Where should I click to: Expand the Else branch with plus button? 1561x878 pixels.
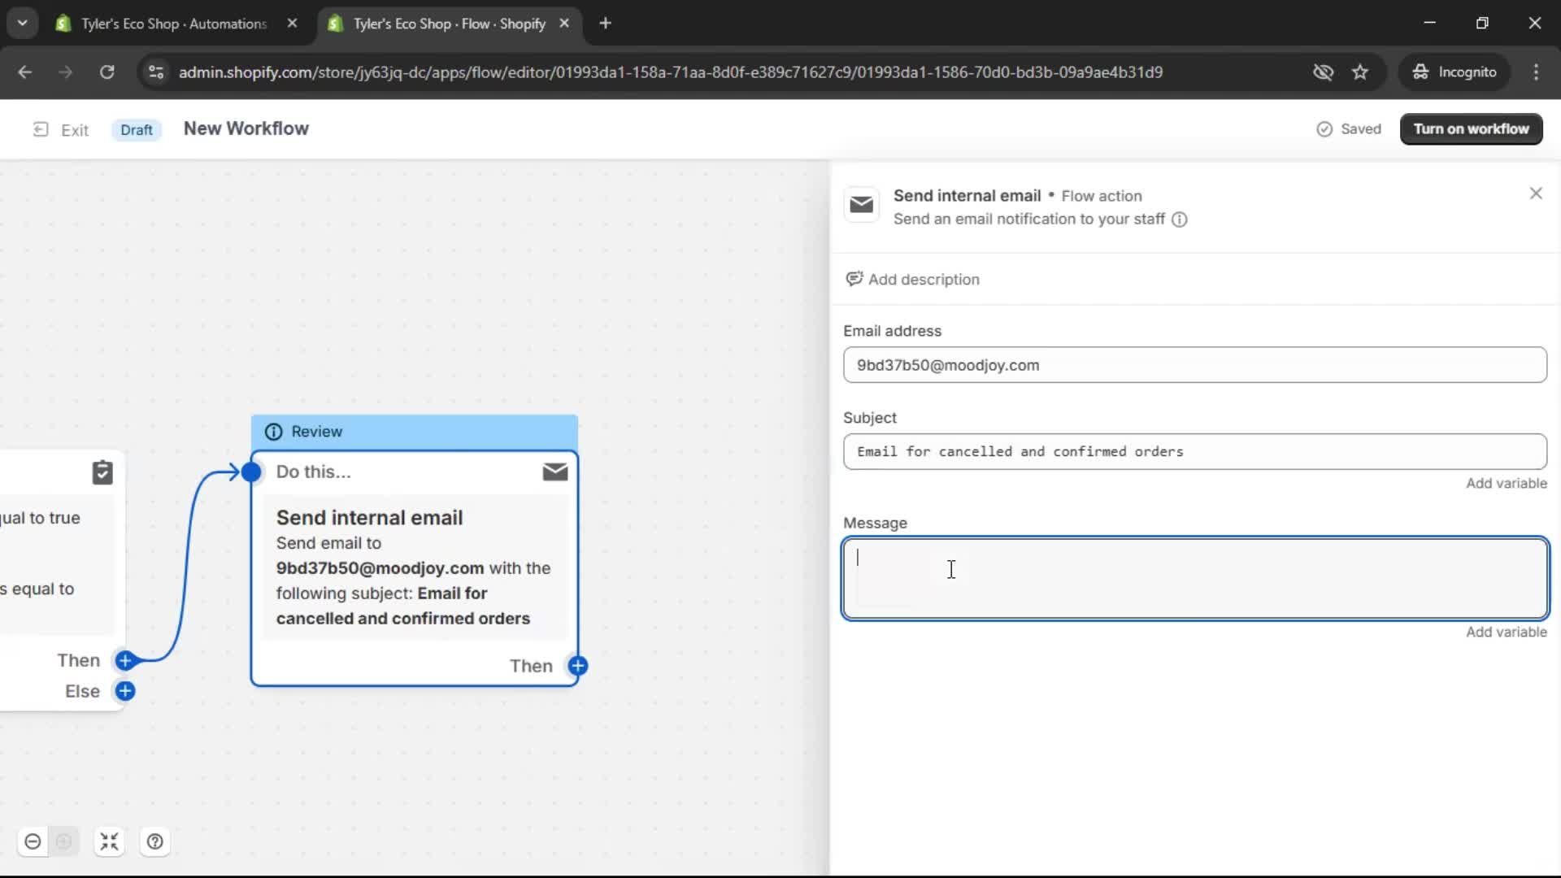click(125, 691)
